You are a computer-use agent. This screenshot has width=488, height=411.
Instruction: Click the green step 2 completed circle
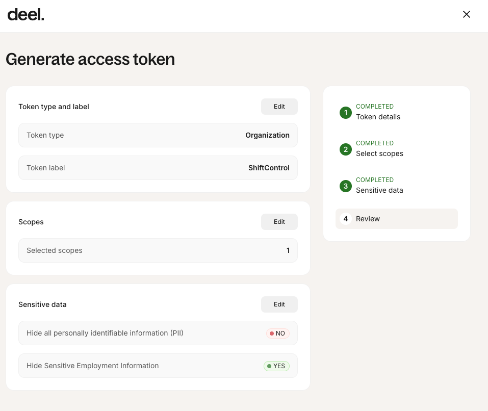[345, 149]
